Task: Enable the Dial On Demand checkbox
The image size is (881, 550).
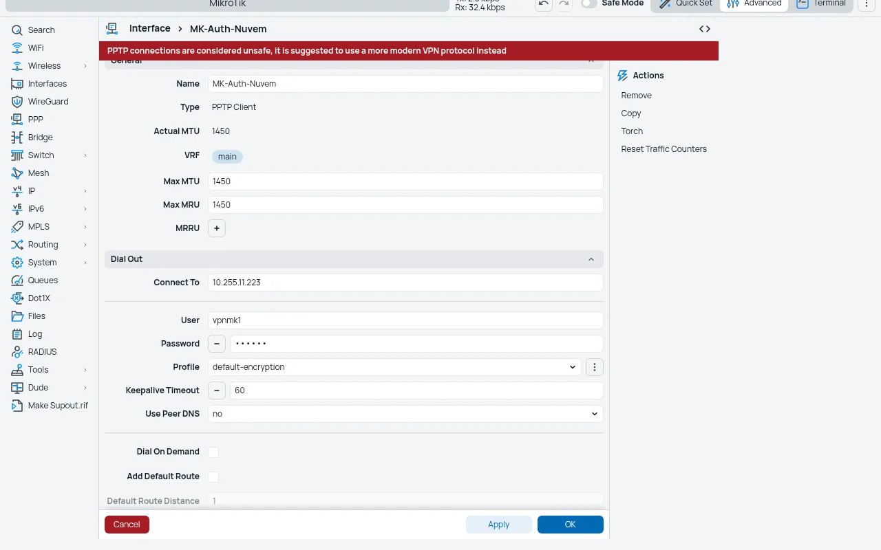Action: [213, 452]
